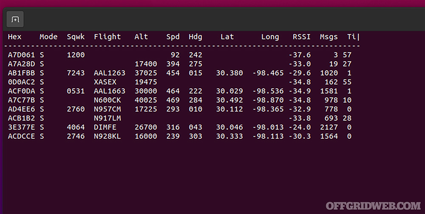Viewport: 425px width, 214px height.
Task: Click the N917LM flight callsign
Action: 107,118
